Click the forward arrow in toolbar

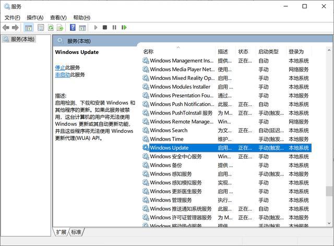pyautogui.click(x=15, y=27)
